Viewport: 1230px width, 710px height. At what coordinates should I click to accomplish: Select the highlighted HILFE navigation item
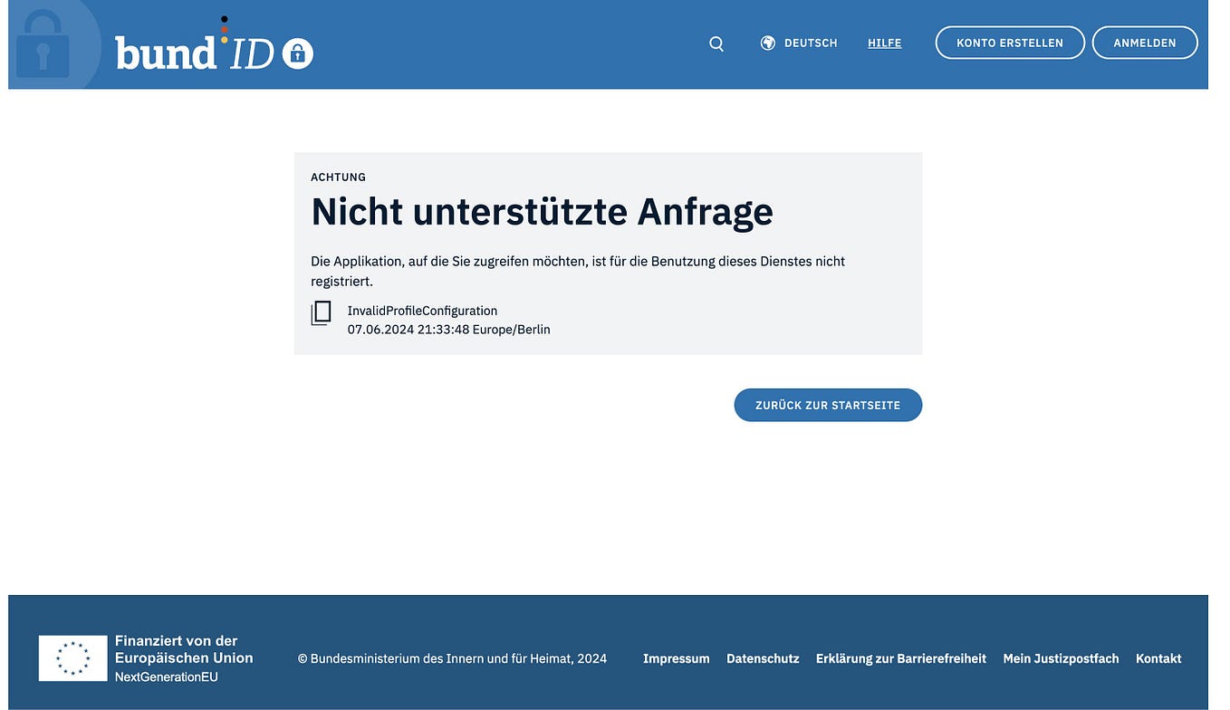click(884, 43)
